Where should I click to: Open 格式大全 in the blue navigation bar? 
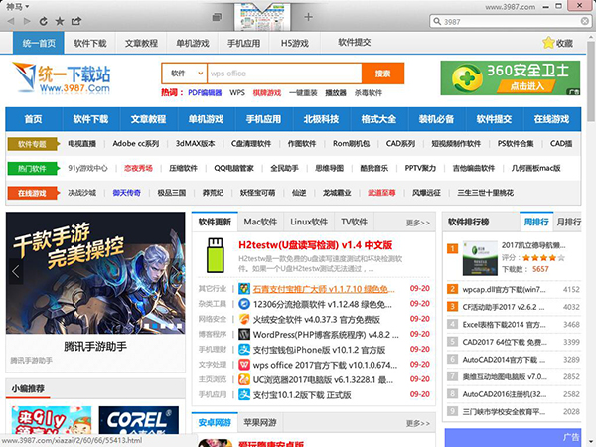[378, 118]
